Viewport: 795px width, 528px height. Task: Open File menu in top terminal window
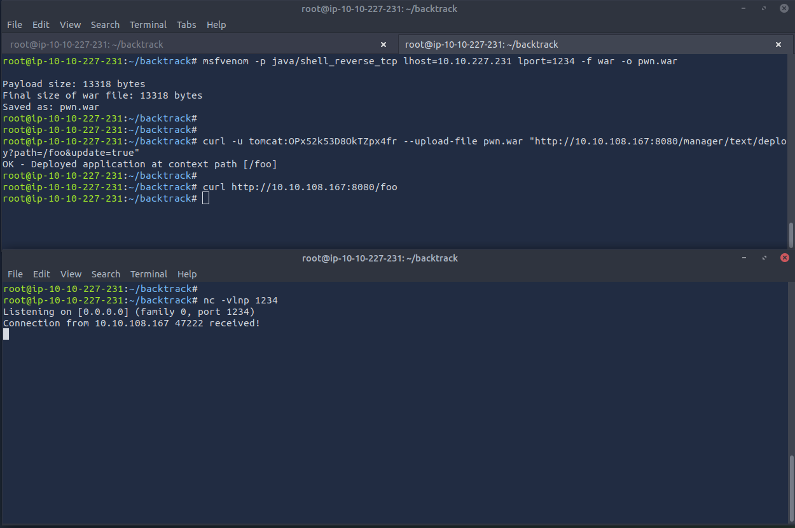15,25
